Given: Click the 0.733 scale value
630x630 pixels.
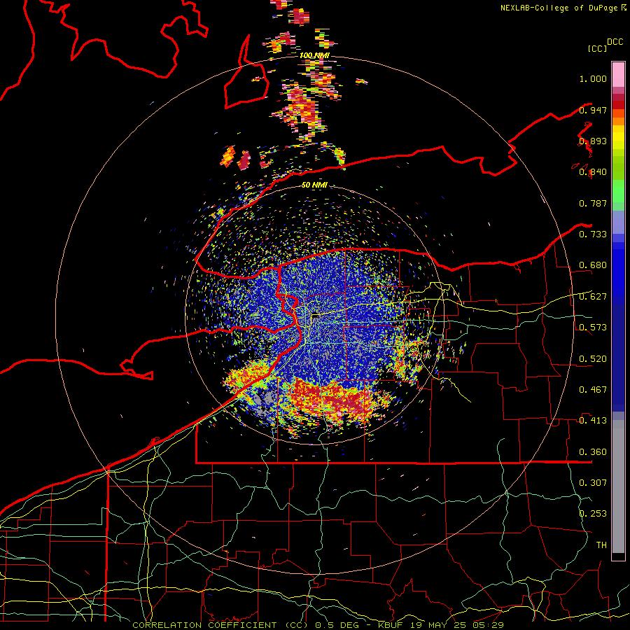Looking at the screenshot, I should tap(593, 234).
